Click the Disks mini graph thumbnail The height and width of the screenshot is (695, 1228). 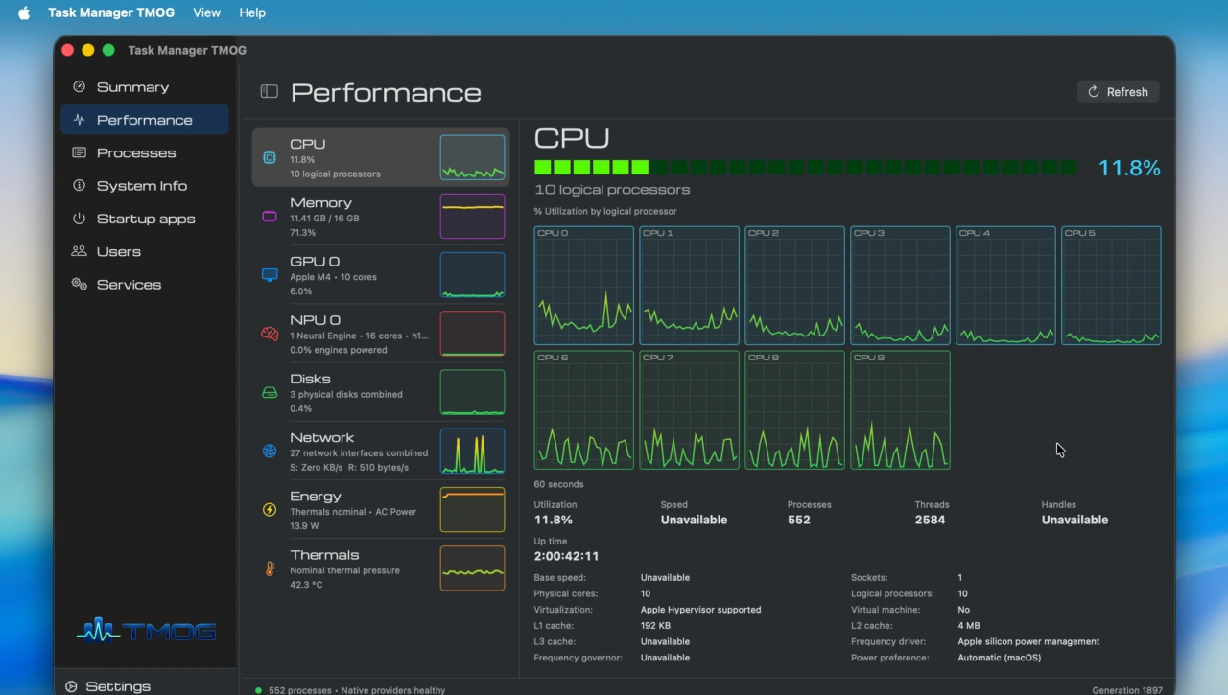click(472, 392)
